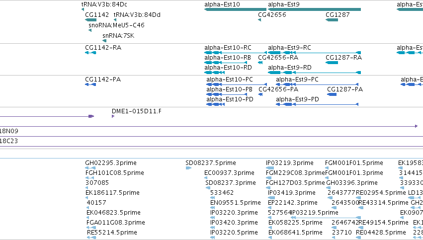Select the alpha-Est10-RC transcript
The height and width of the screenshot is (240, 423).
[x=228, y=48]
